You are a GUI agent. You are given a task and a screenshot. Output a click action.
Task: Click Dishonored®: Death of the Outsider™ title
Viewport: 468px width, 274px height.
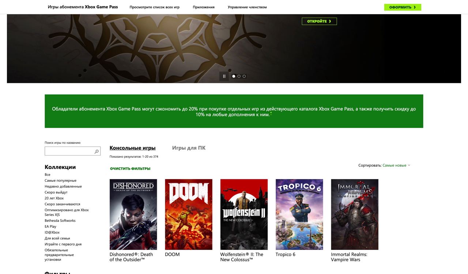point(131,257)
